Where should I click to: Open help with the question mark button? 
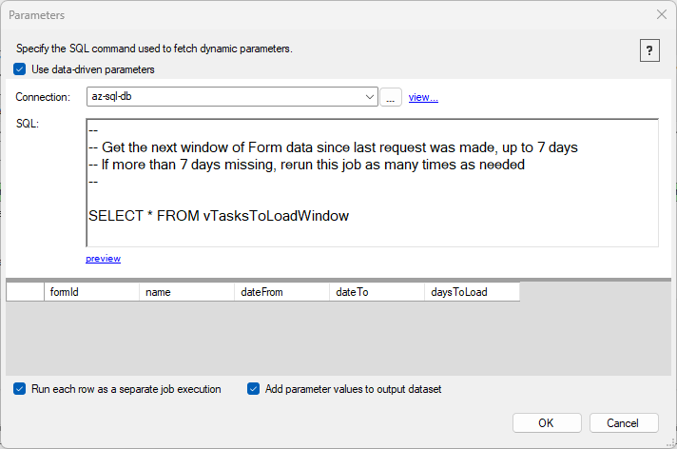649,50
